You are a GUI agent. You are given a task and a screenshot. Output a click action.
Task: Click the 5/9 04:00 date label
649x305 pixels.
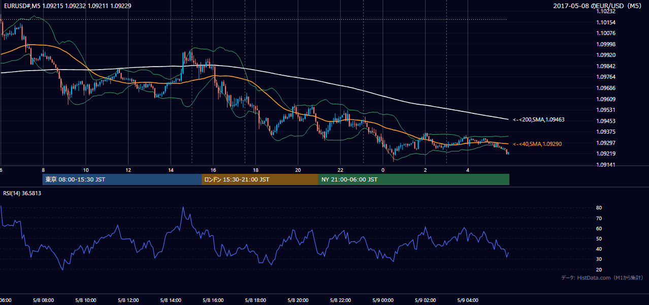pos(467,300)
